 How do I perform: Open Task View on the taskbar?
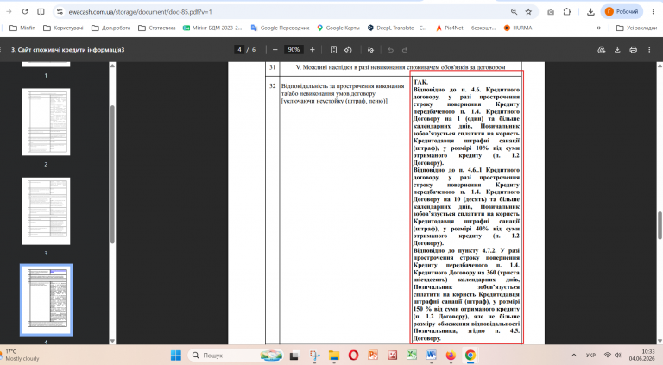[294, 356]
